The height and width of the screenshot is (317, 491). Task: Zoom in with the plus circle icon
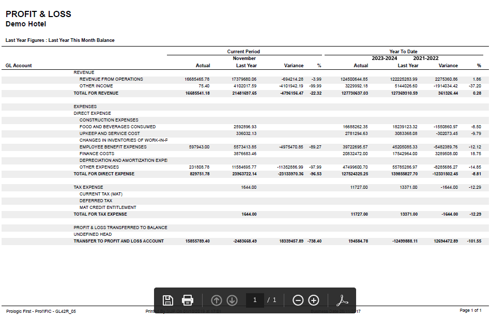(x=313, y=300)
